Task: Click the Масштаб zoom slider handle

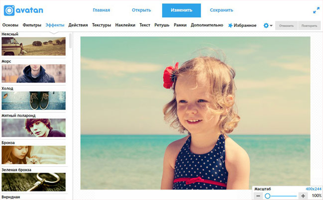Action: (x=268, y=196)
